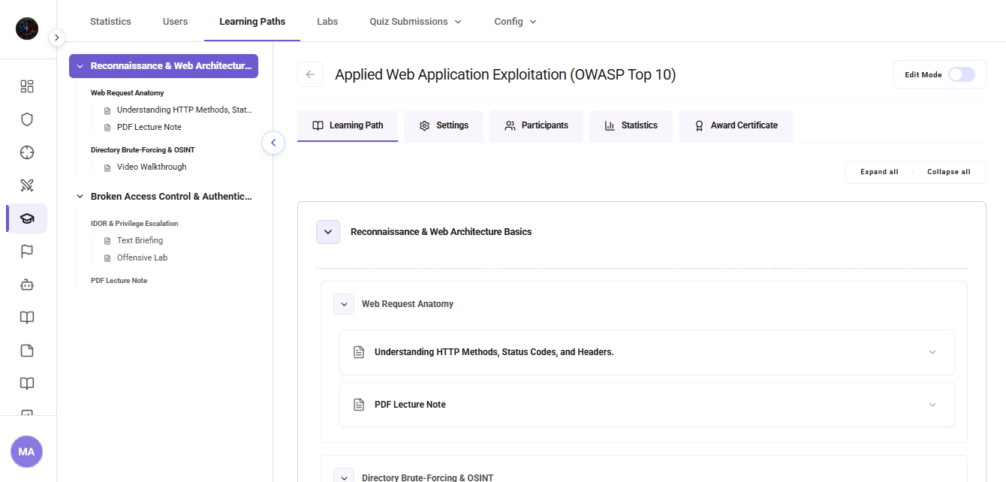
Task: Click the Expand all button
Action: click(x=879, y=172)
